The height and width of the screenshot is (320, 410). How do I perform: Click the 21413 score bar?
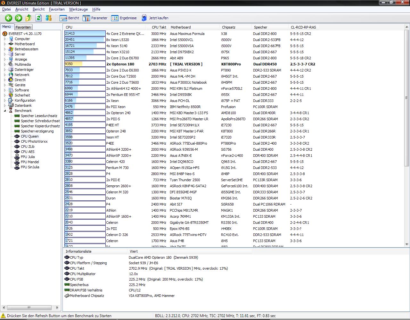85,33
